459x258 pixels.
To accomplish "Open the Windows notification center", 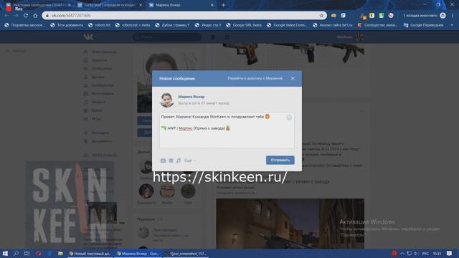I will [450, 253].
